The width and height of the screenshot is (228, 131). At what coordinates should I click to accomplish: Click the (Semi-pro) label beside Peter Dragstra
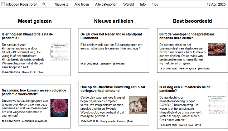click(204, 69)
